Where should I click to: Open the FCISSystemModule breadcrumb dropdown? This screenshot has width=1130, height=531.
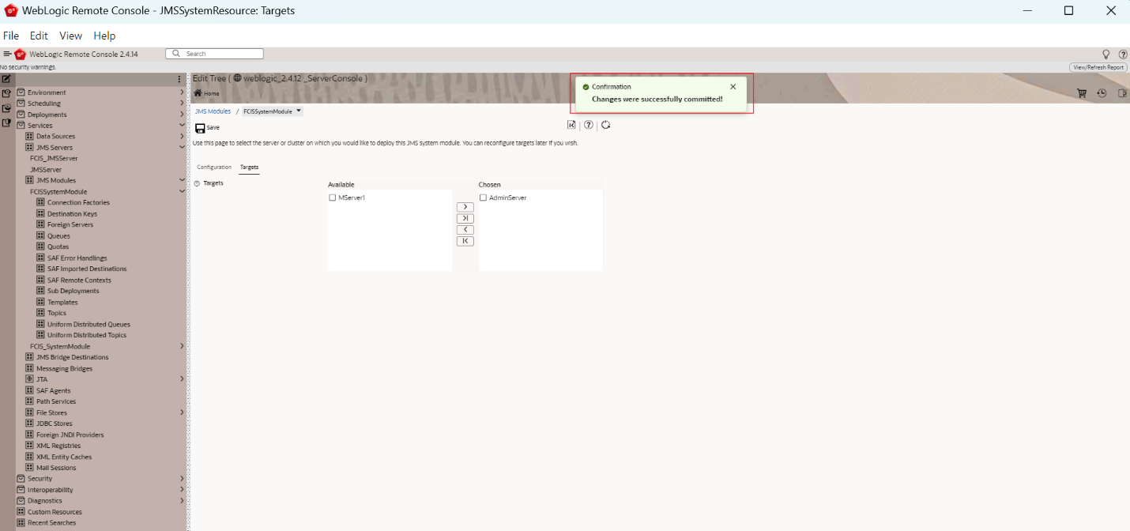click(299, 111)
